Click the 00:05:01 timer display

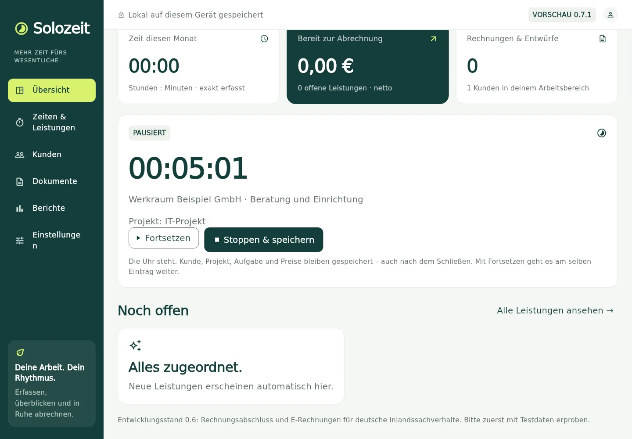pyautogui.click(x=188, y=169)
